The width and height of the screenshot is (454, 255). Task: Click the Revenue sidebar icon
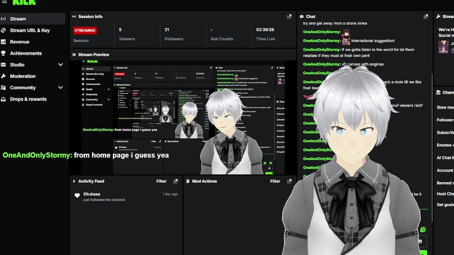point(3,42)
